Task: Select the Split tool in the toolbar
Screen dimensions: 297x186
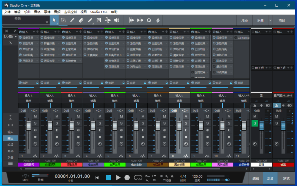Action: [72, 20]
